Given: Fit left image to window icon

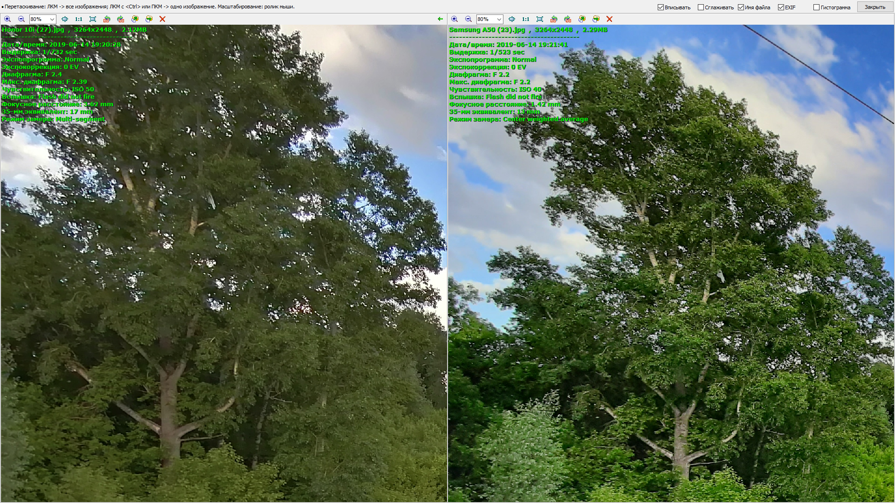Looking at the screenshot, I should [65, 19].
